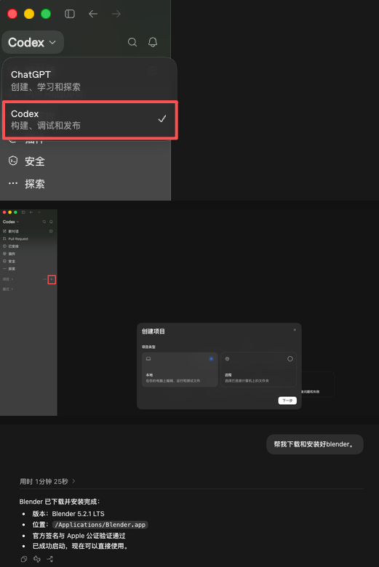Image resolution: width=379 pixels, height=567 pixels.
Task: Toggle sidebar icon in the small Codex window
Action: click(x=23, y=212)
